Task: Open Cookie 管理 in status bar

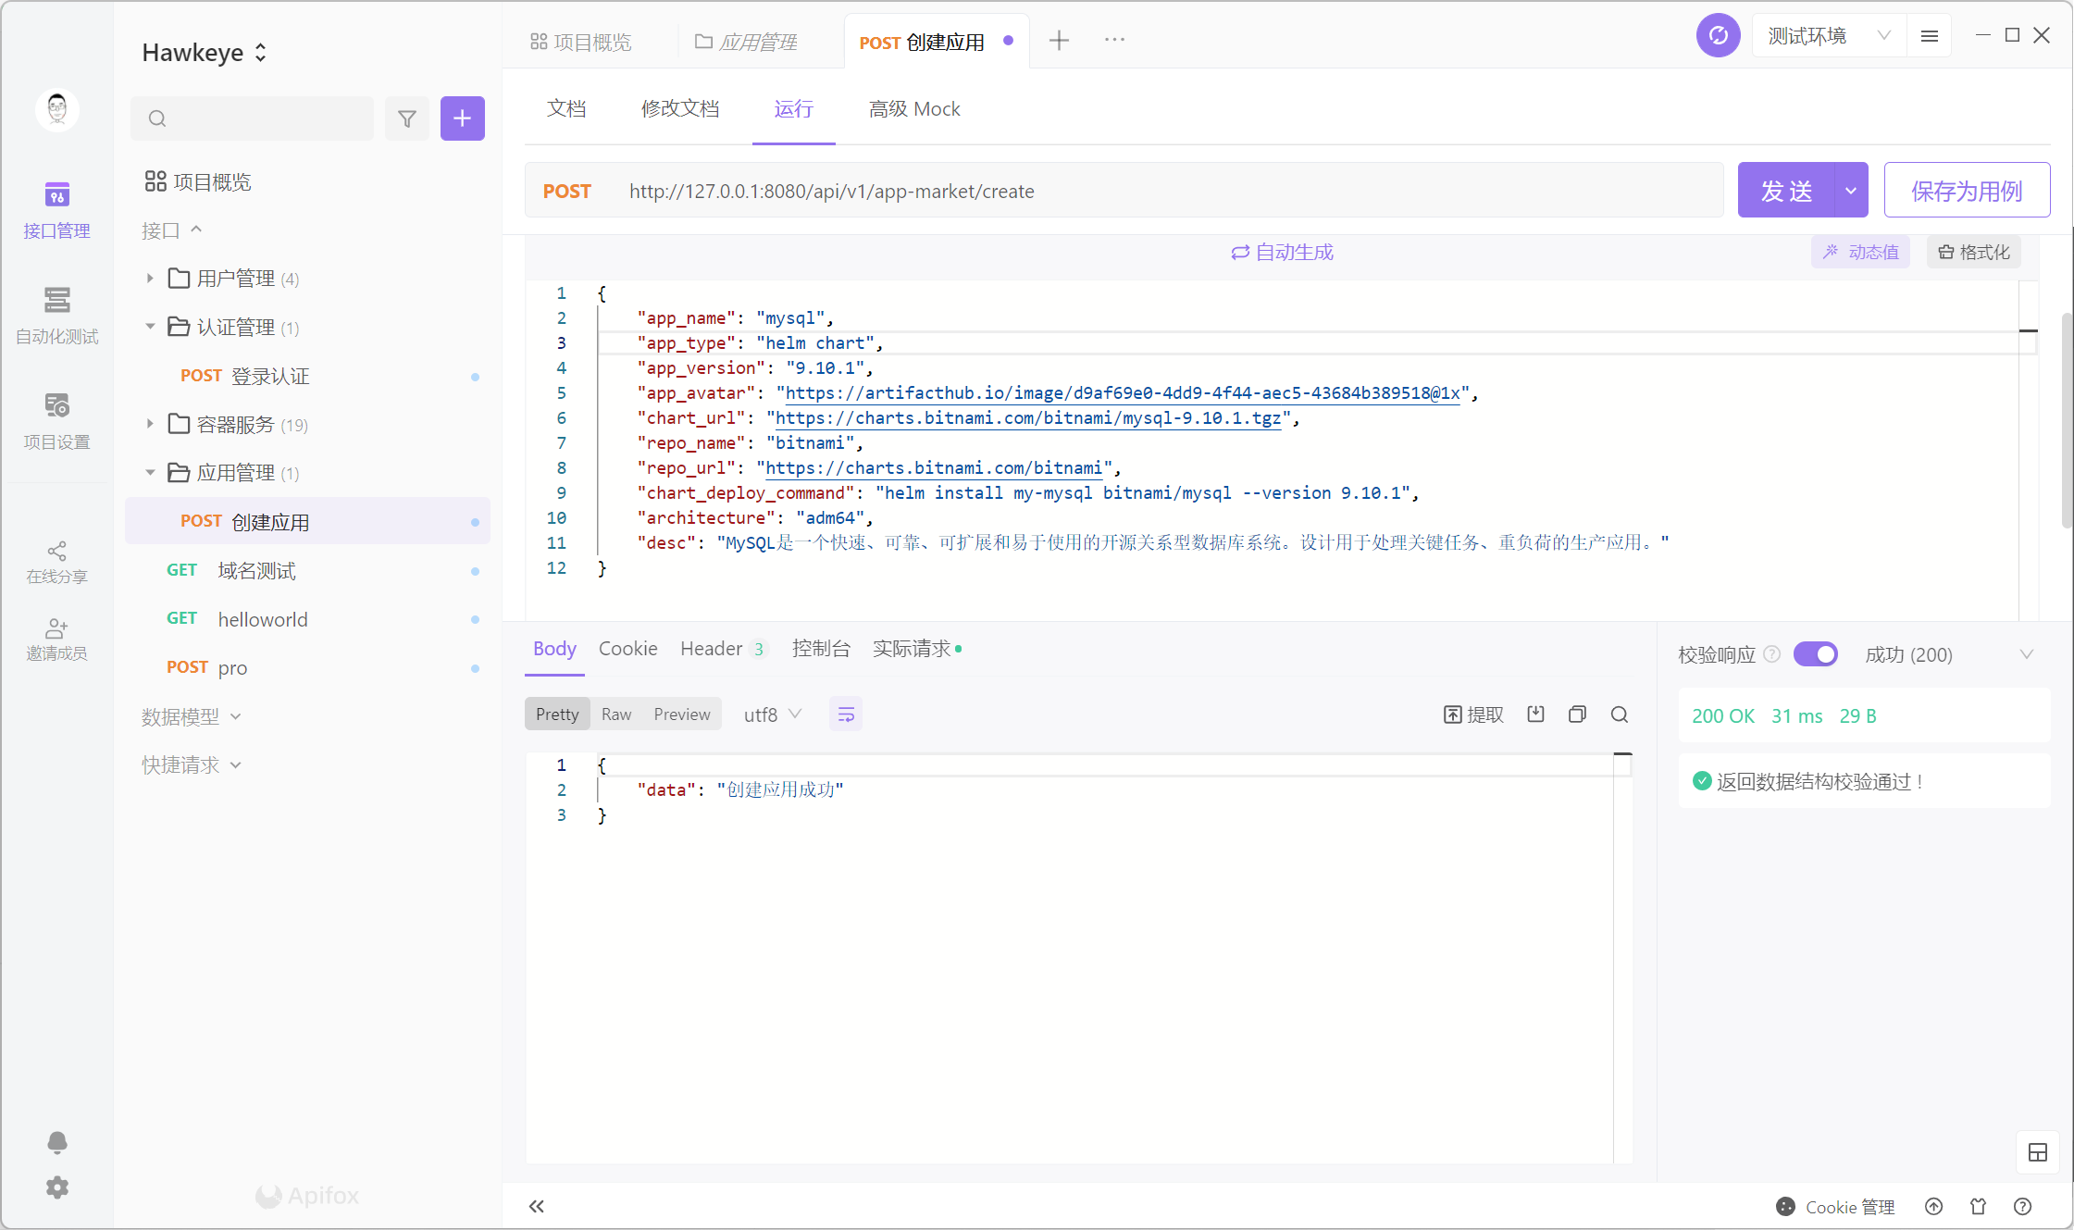Action: pyautogui.click(x=1835, y=1207)
